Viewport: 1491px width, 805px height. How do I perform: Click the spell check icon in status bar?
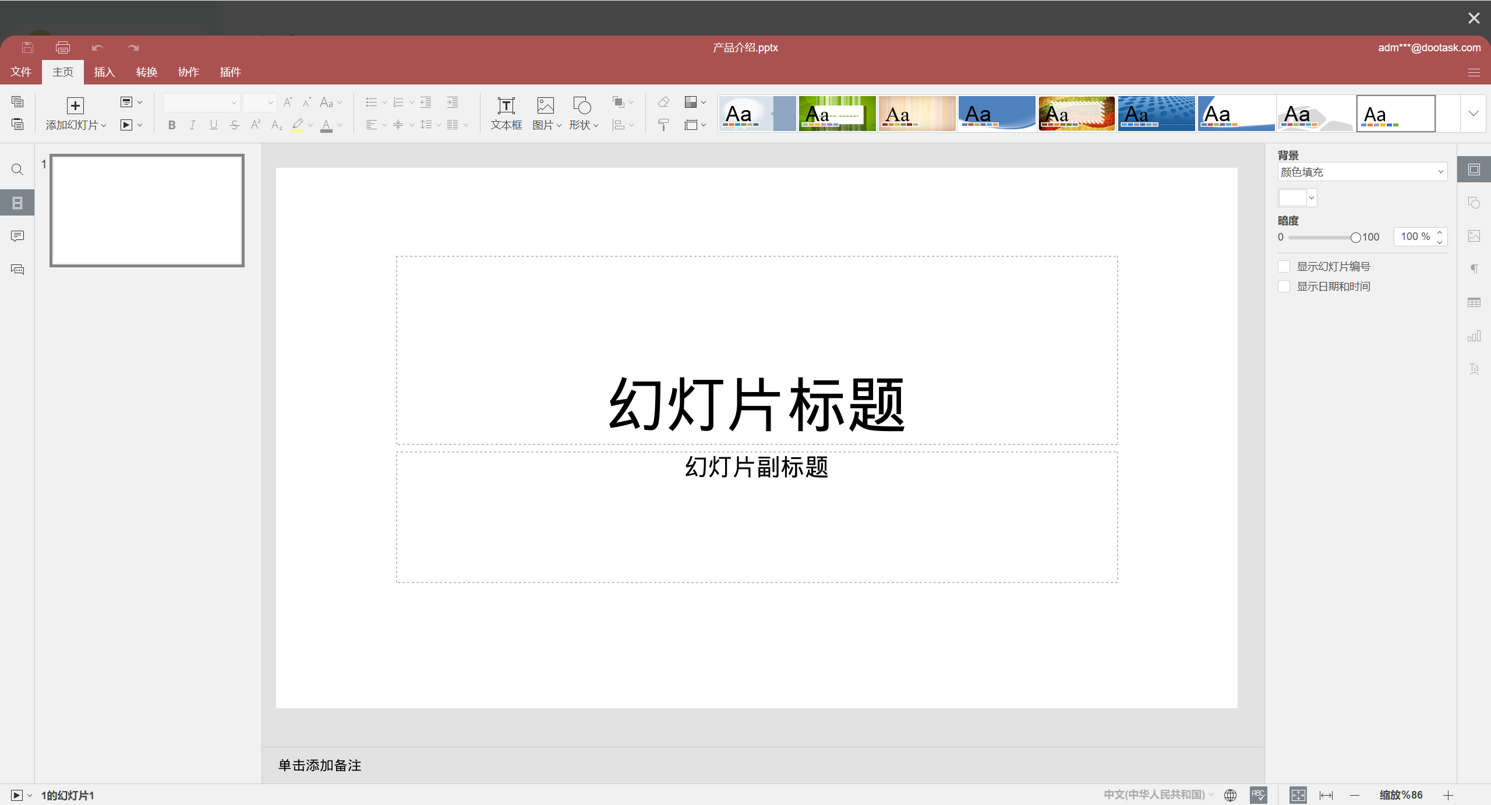click(x=1258, y=795)
